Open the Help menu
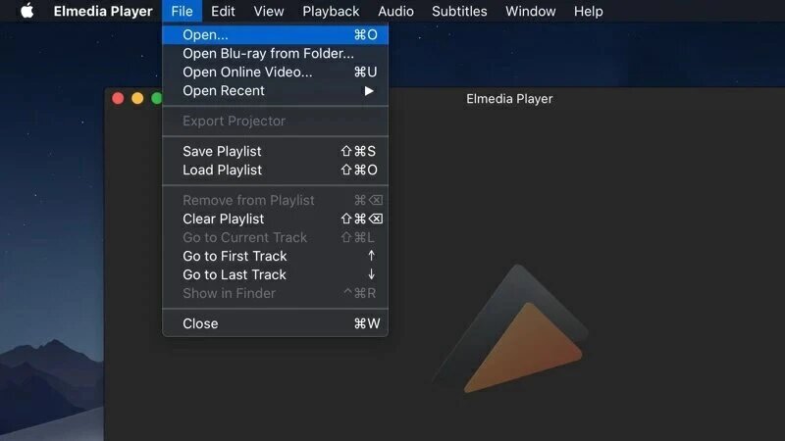This screenshot has height=441, width=785. coord(588,11)
